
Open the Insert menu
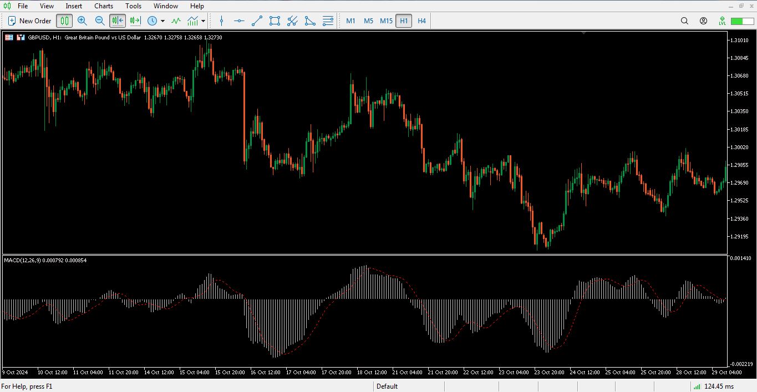point(74,6)
